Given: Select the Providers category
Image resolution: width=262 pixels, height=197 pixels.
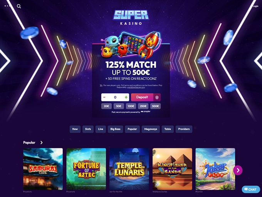Looking at the screenshot, I should click(184, 129).
